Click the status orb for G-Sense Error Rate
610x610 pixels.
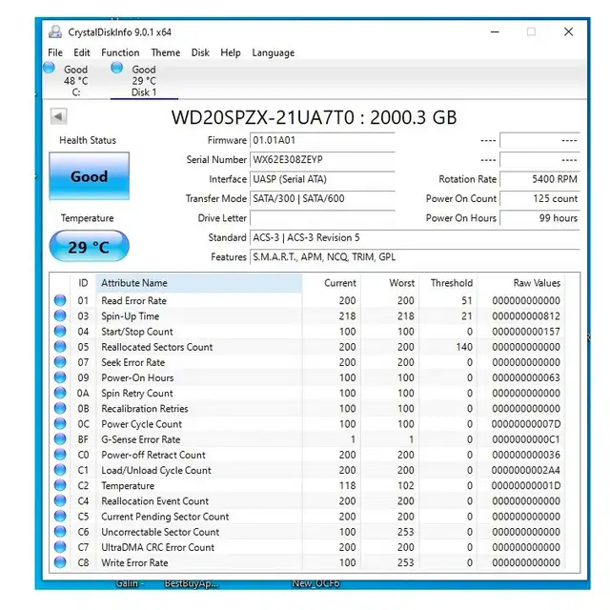(x=60, y=439)
